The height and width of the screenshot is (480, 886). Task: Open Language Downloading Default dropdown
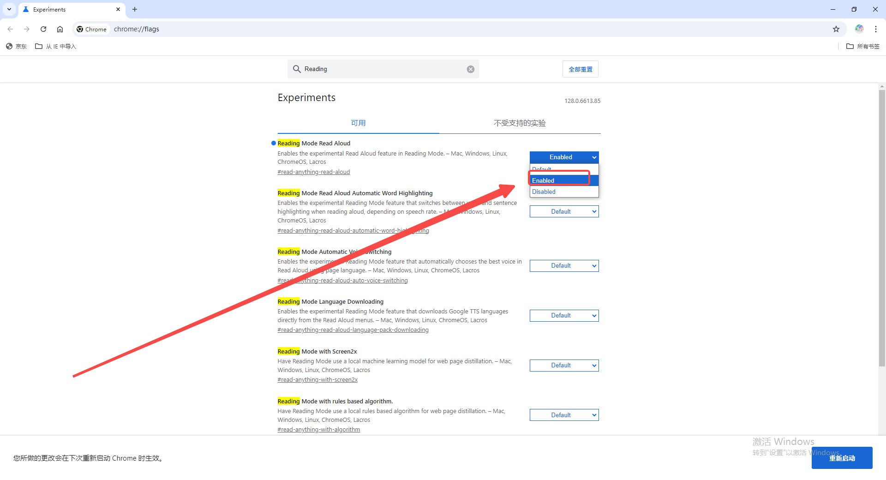click(564, 316)
